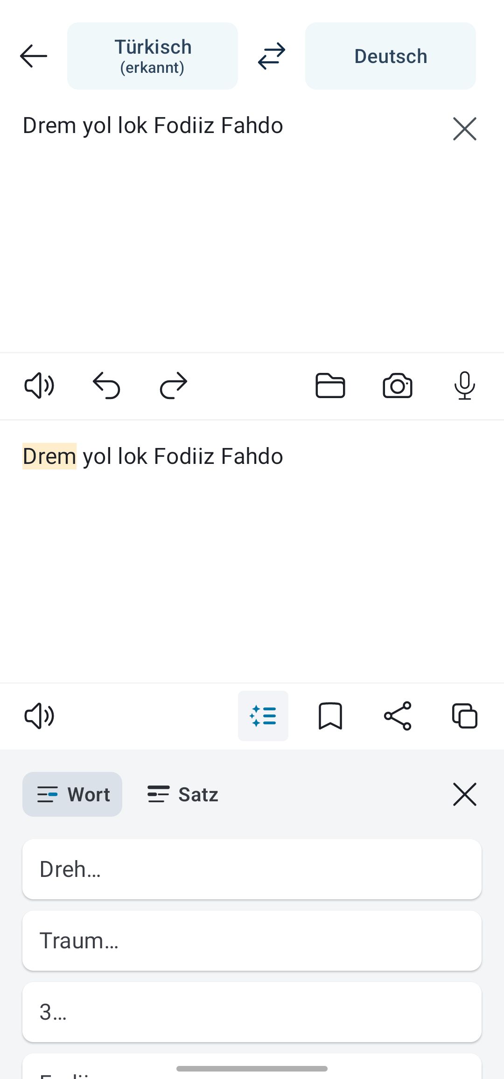Open folder to import a file
Image resolution: width=504 pixels, height=1079 pixels.
click(x=330, y=385)
